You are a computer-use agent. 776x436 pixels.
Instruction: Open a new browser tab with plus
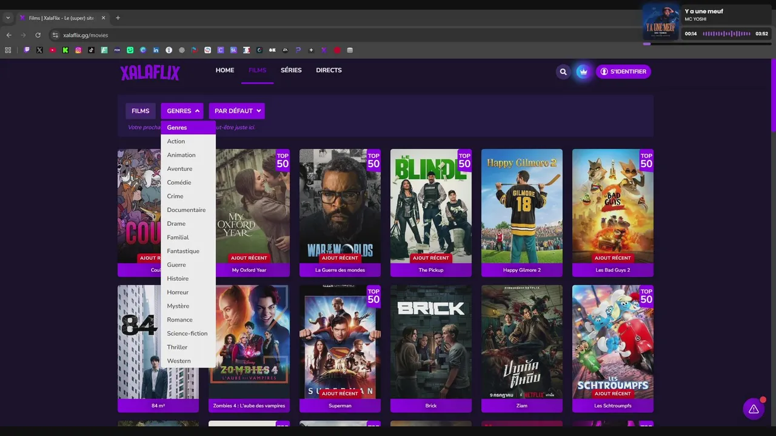click(118, 18)
